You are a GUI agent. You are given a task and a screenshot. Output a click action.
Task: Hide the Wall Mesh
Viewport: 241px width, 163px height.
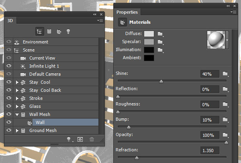coord(9,114)
